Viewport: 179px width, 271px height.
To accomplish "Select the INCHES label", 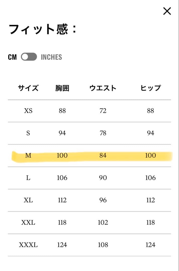I will (51, 57).
